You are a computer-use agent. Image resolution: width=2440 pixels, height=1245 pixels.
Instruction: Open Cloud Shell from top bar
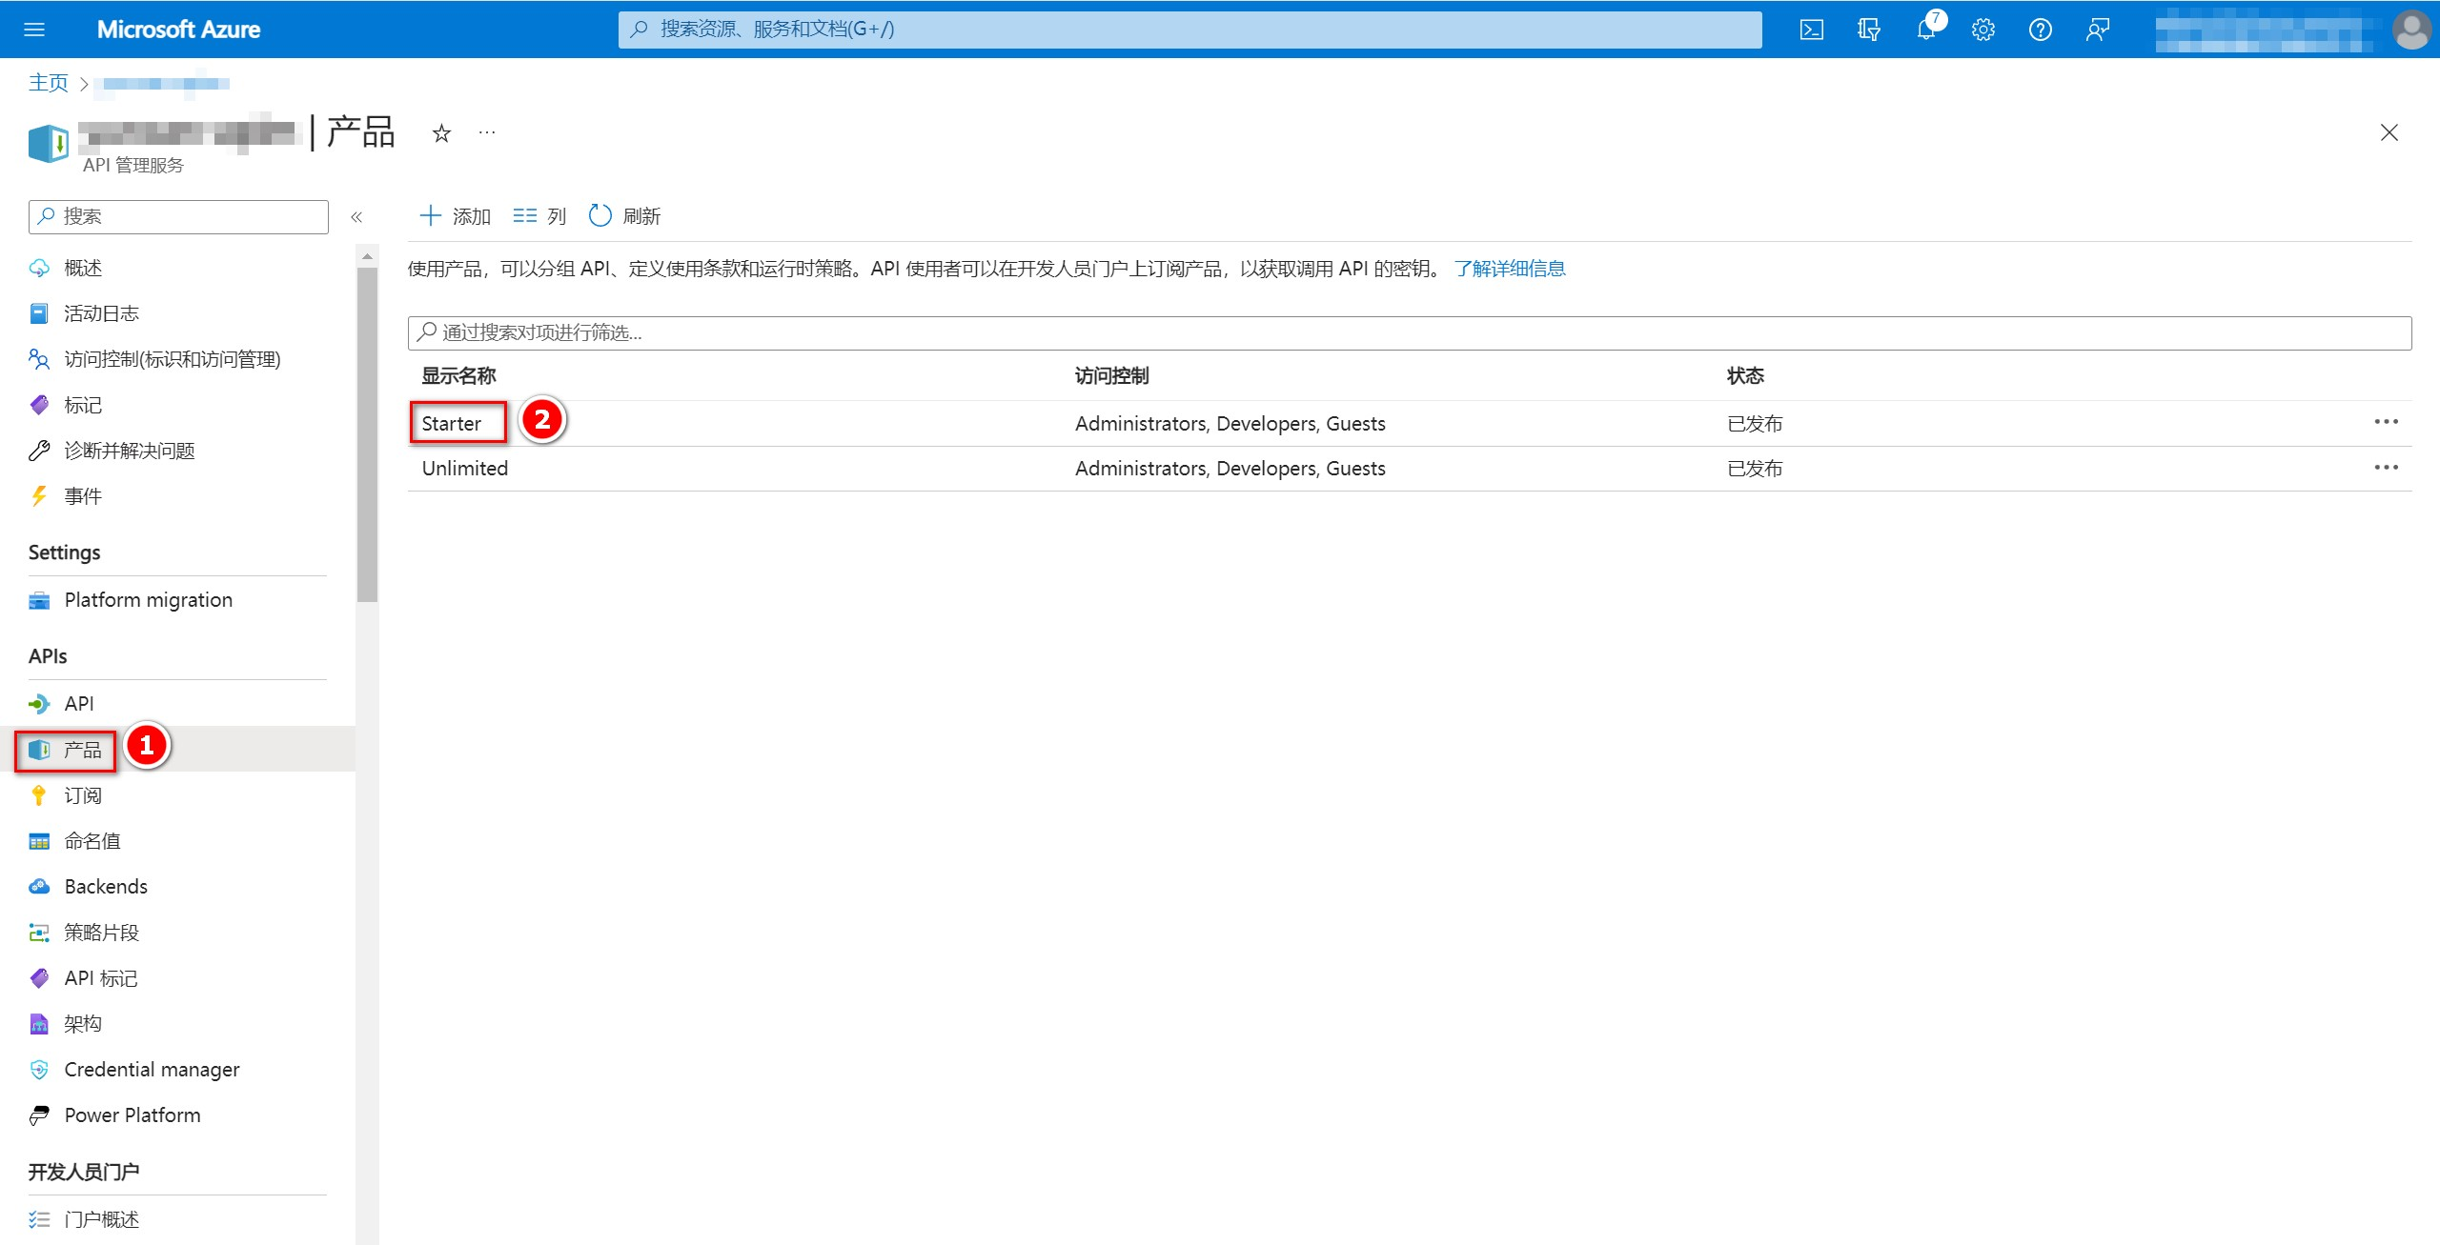coord(1811,30)
